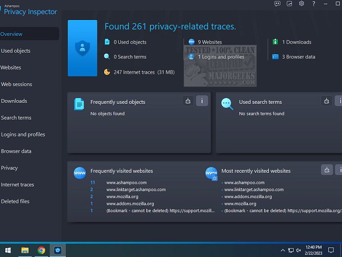Select Bookmark entry in Frequently visited list

160,211
